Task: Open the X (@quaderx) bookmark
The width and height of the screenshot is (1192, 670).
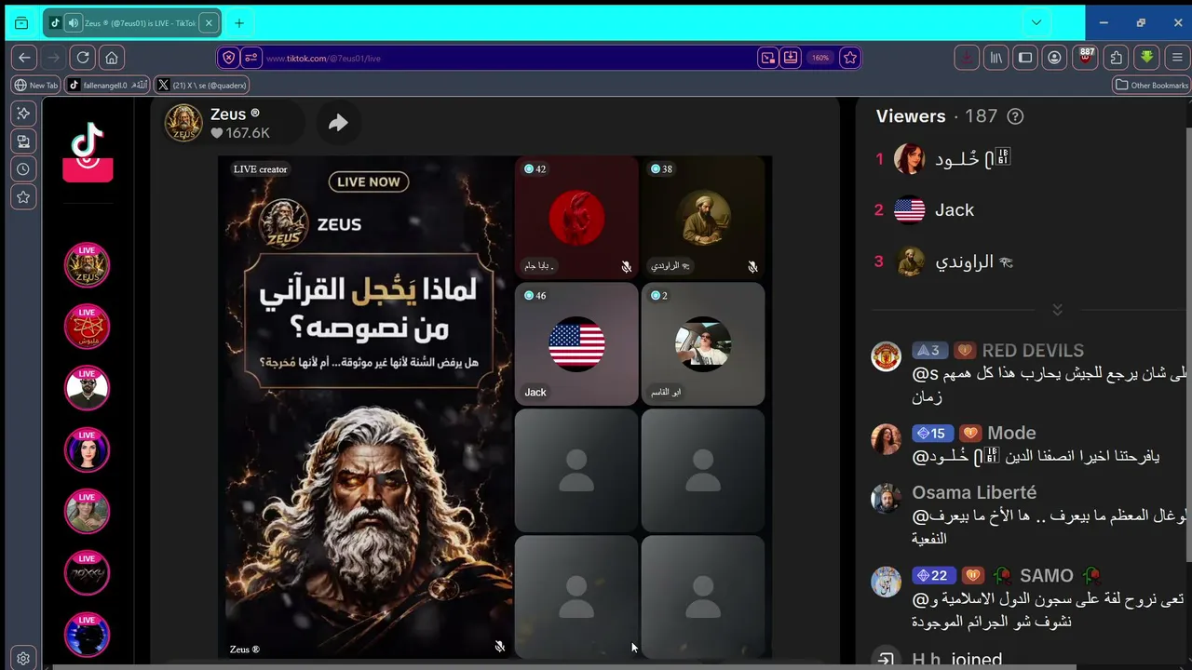Action: coord(202,85)
